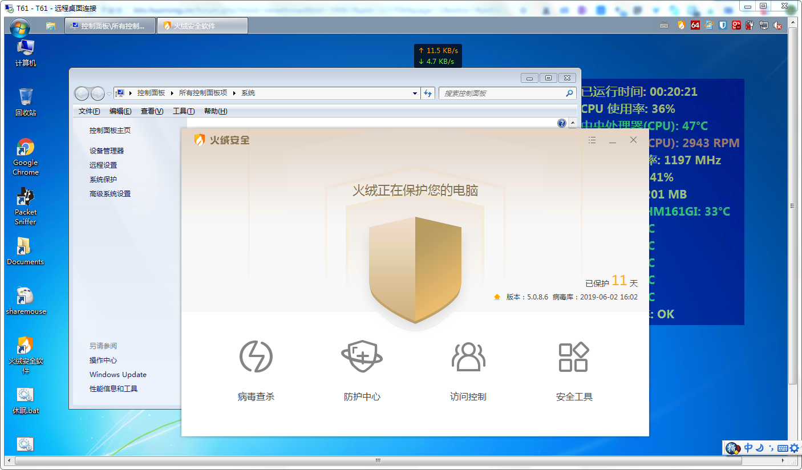Click the Control Panel help question icon
This screenshot has height=470, width=802.
click(562, 123)
